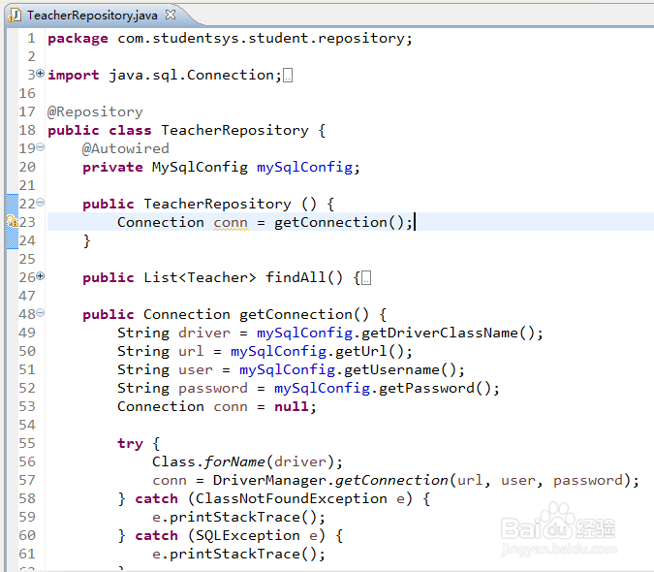This screenshot has width=654, height=572.
Task: Expand folded imports at line 3
Action: click(40, 74)
